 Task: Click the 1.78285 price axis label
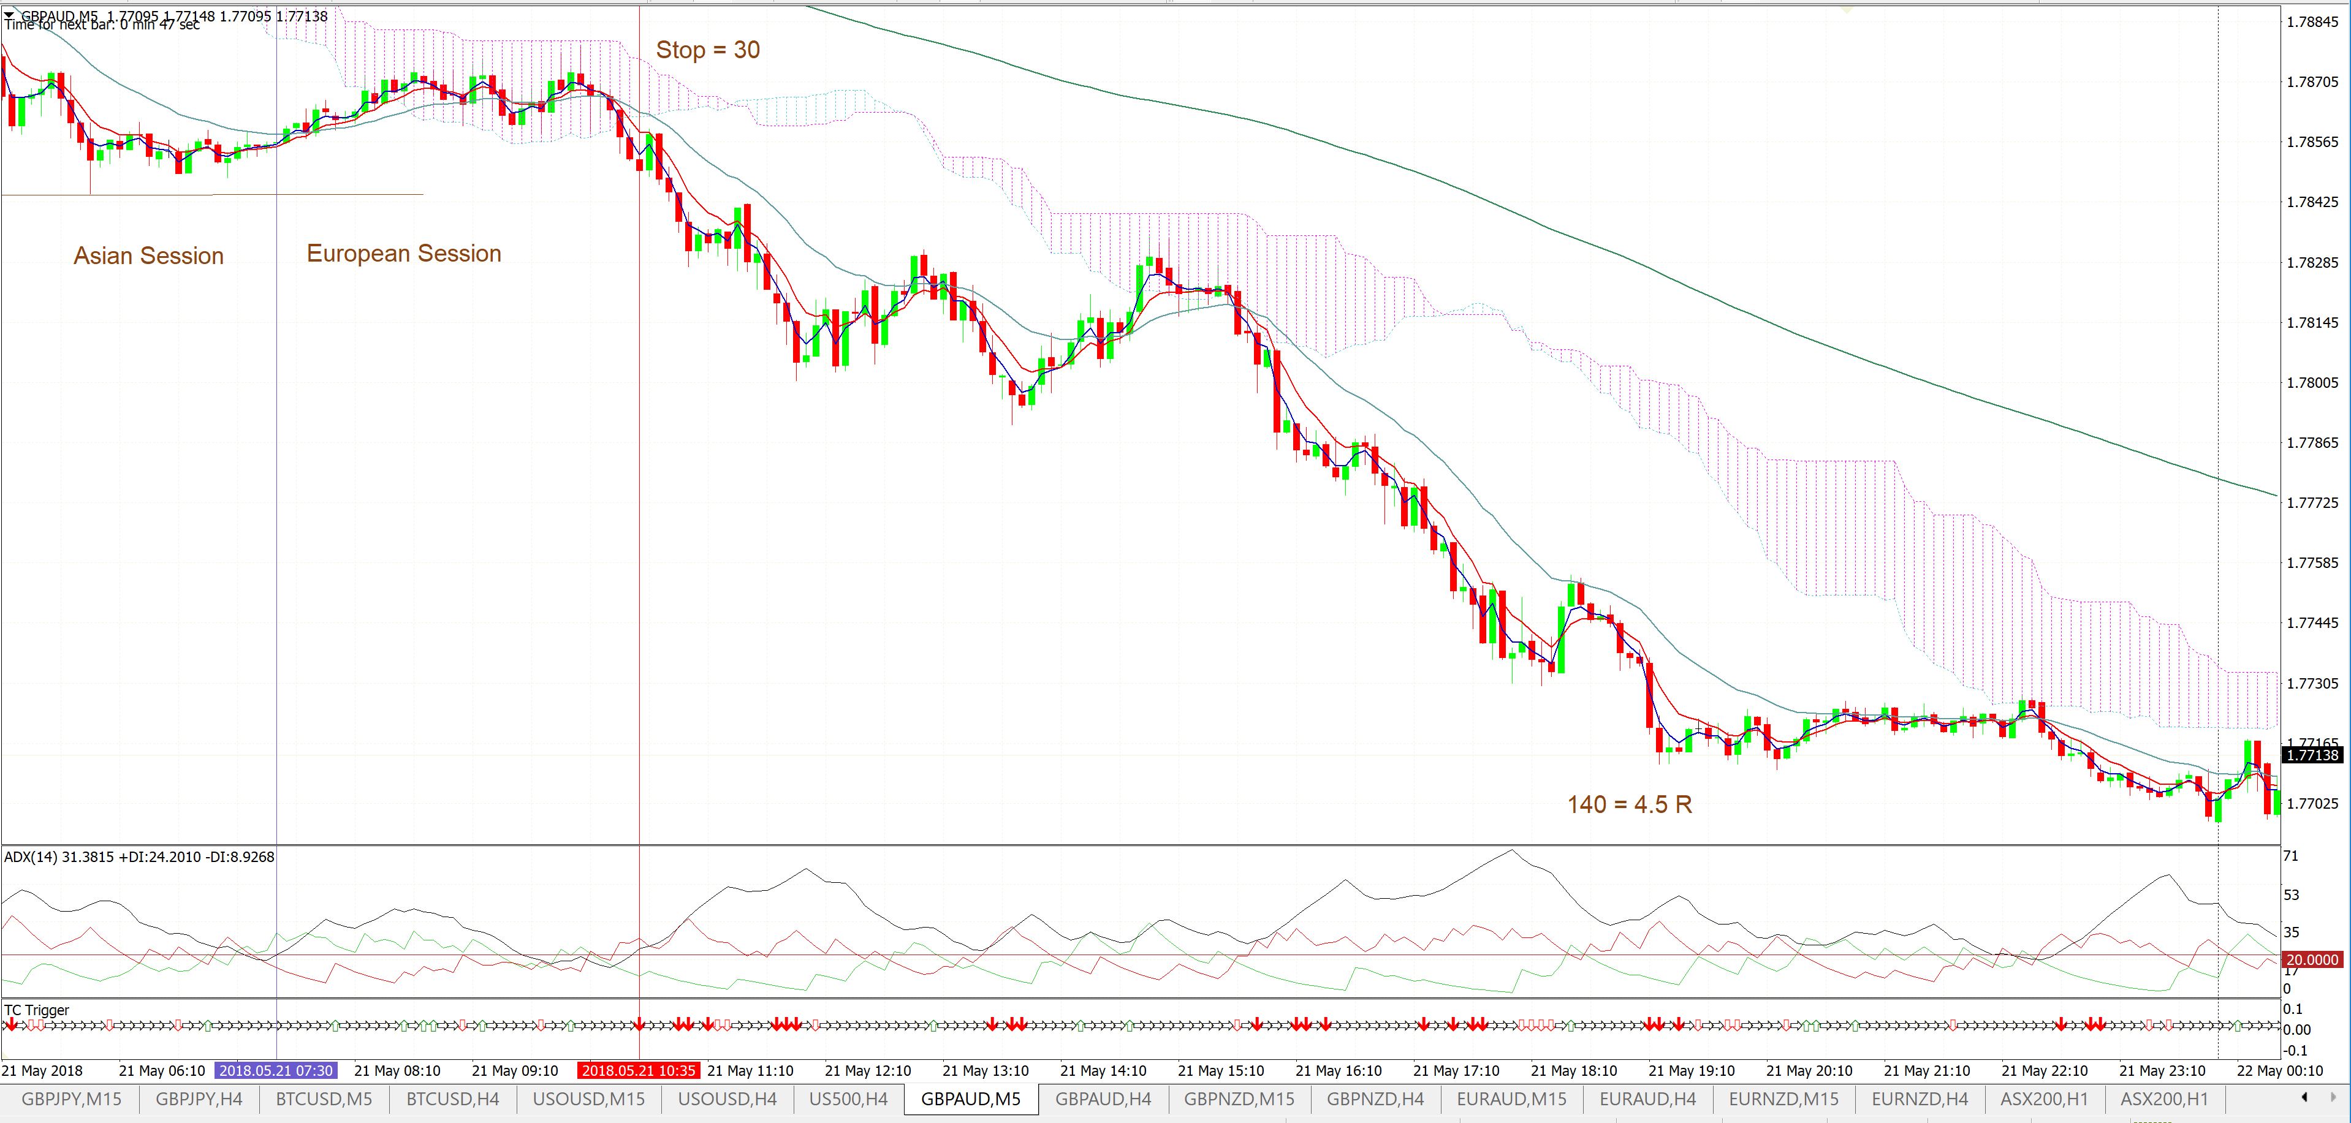[x=2312, y=263]
